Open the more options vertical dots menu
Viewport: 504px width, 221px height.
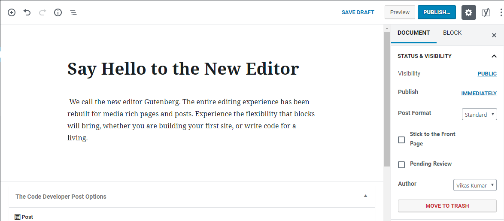(501, 12)
